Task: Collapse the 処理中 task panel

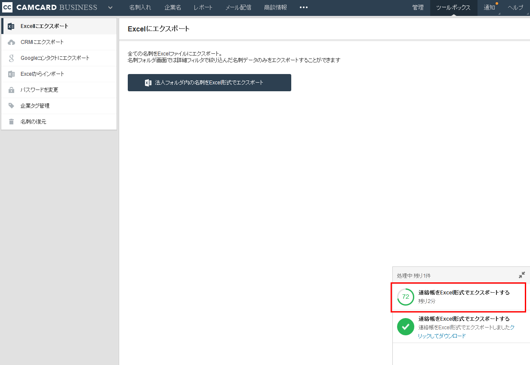Action: click(522, 275)
